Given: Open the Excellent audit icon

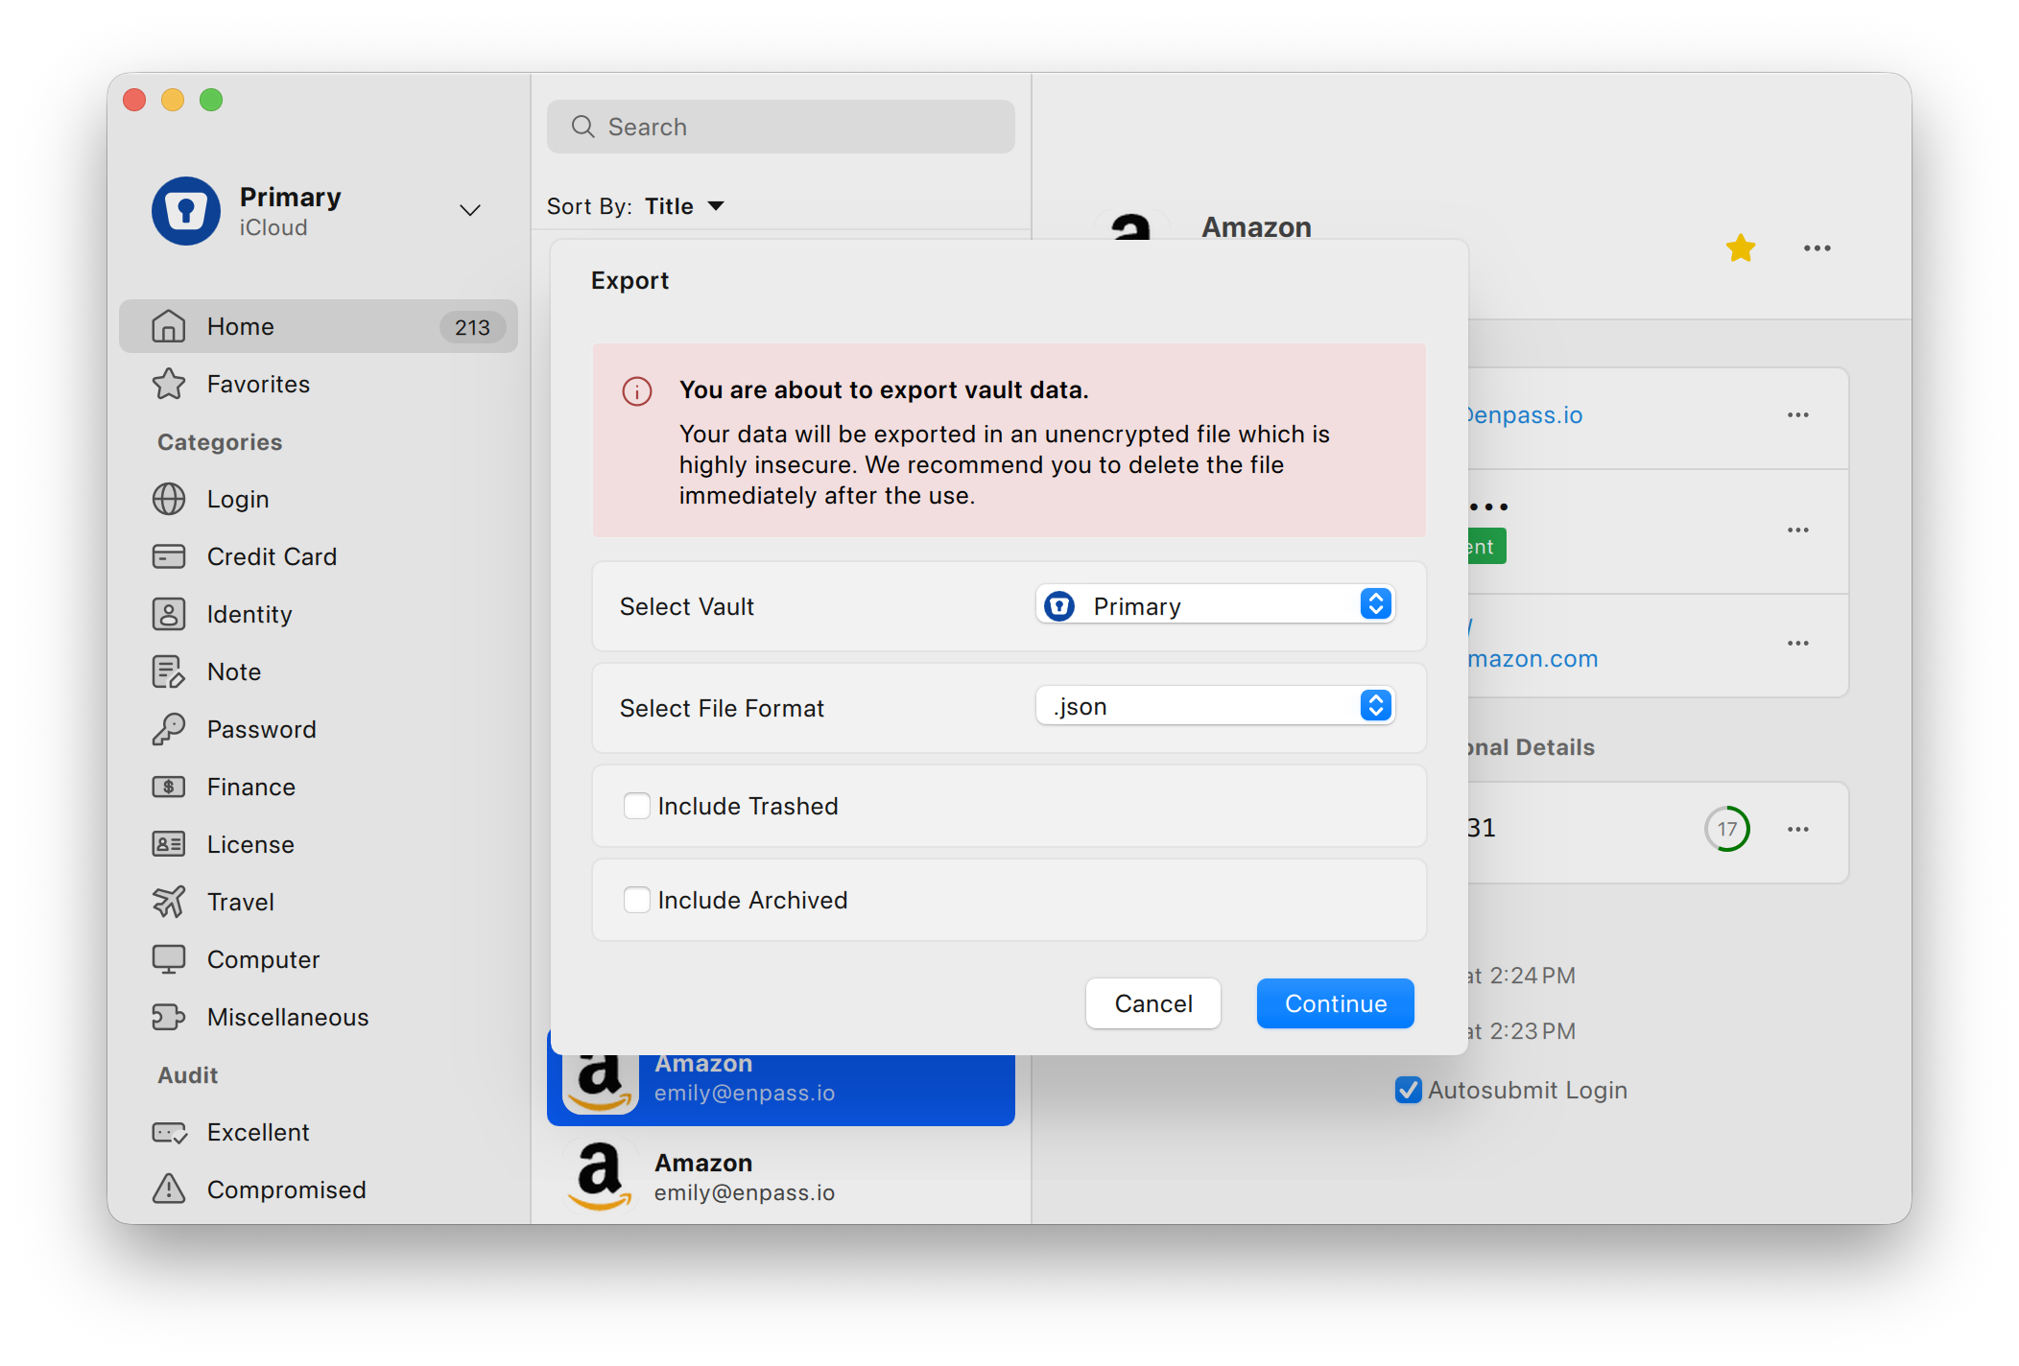Looking at the screenshot, I should click(169, 1132).
